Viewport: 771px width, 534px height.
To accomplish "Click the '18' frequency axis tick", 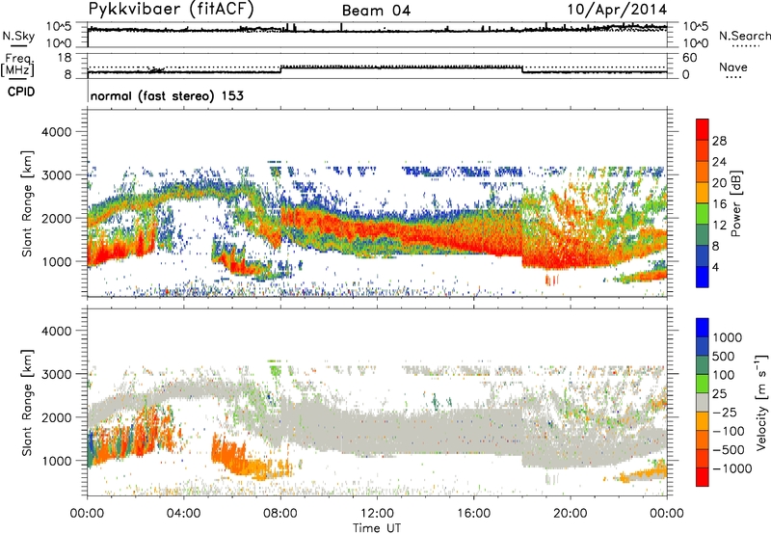I will (64, 58).
